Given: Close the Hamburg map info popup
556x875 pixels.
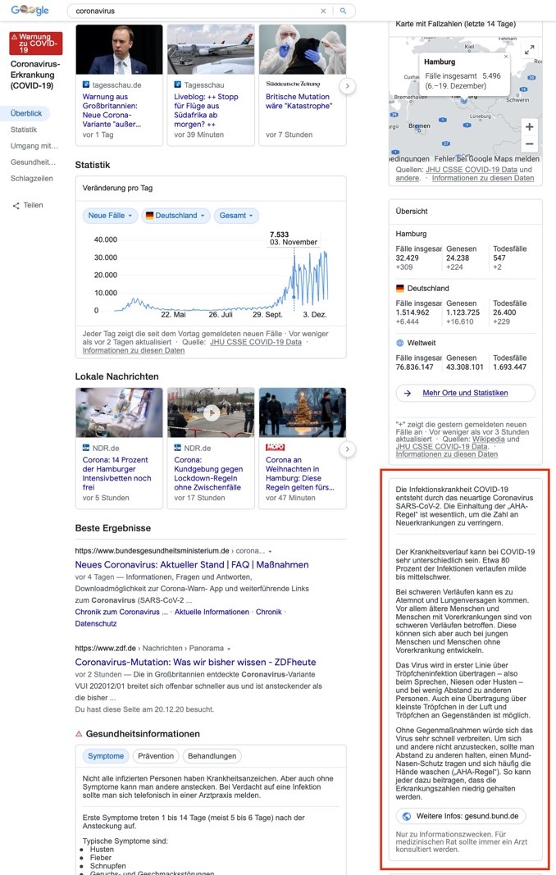Looking at the screenshot, I should pos(506,57).
